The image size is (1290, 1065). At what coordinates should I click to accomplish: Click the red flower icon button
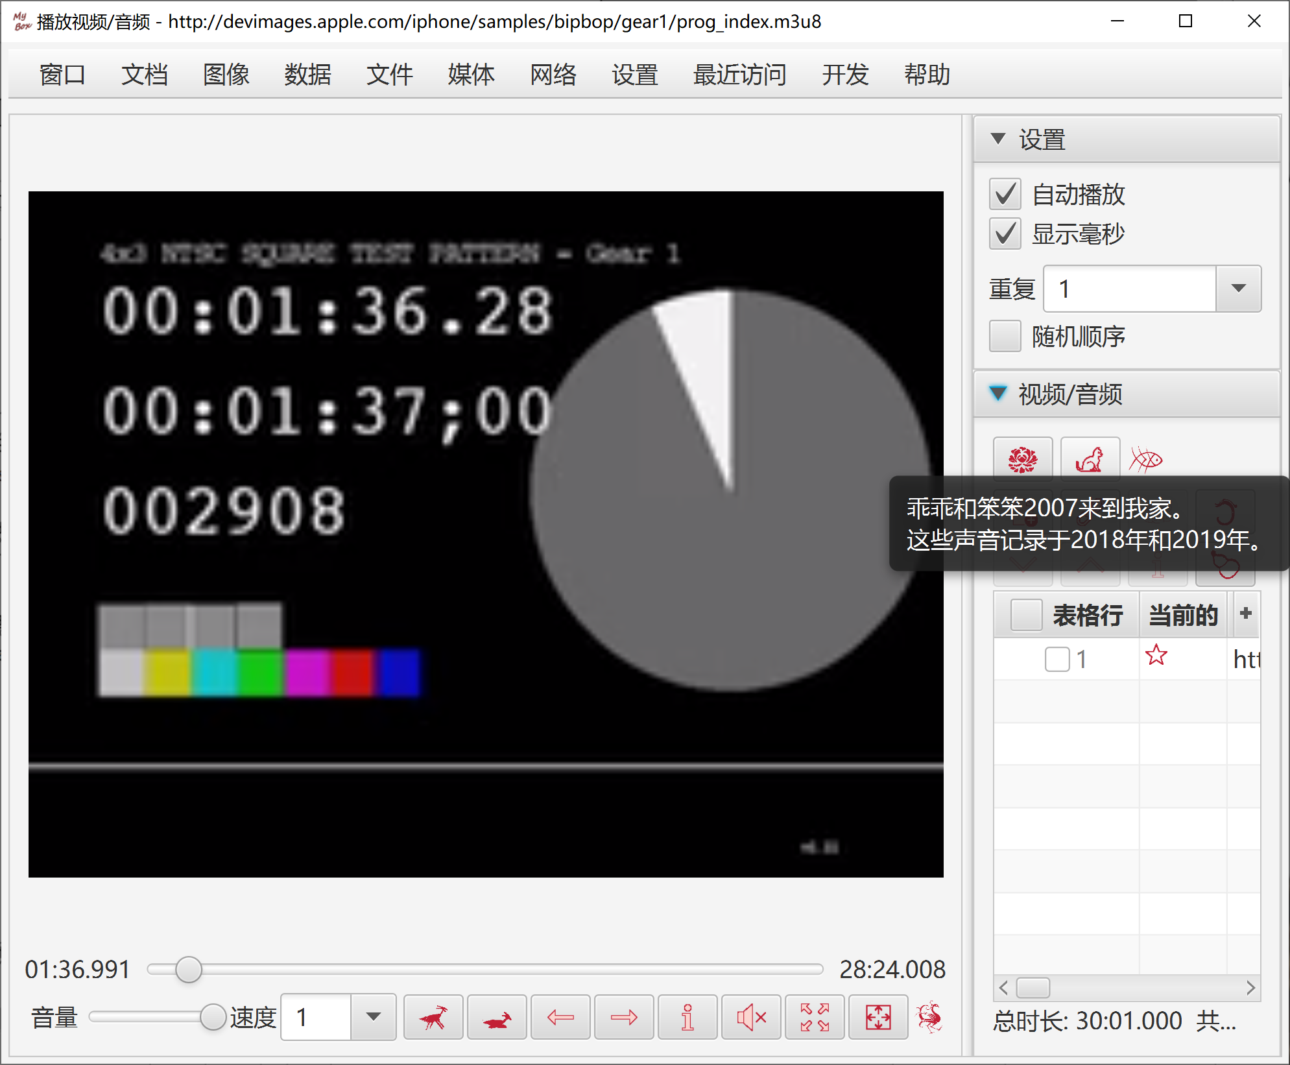point(1022,460)
